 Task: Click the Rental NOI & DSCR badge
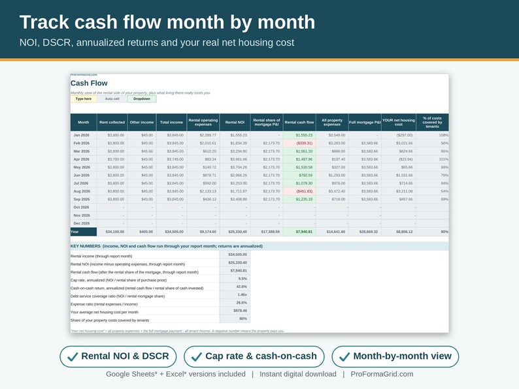pos(118,356)
